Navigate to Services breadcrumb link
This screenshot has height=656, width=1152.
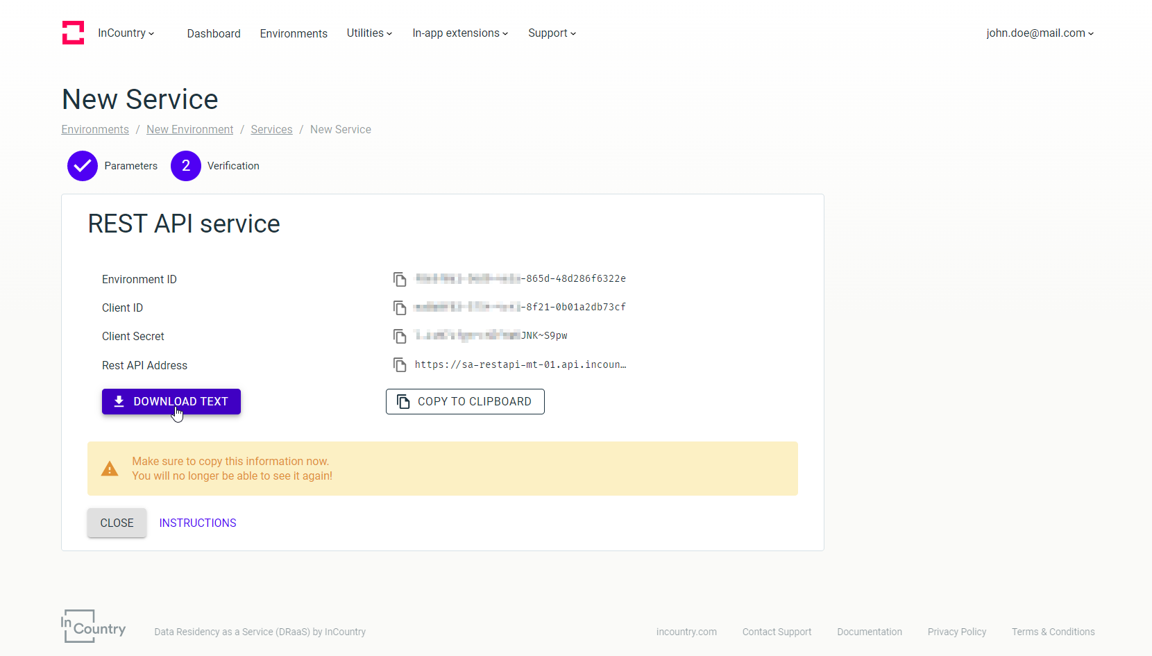[271, 129]
